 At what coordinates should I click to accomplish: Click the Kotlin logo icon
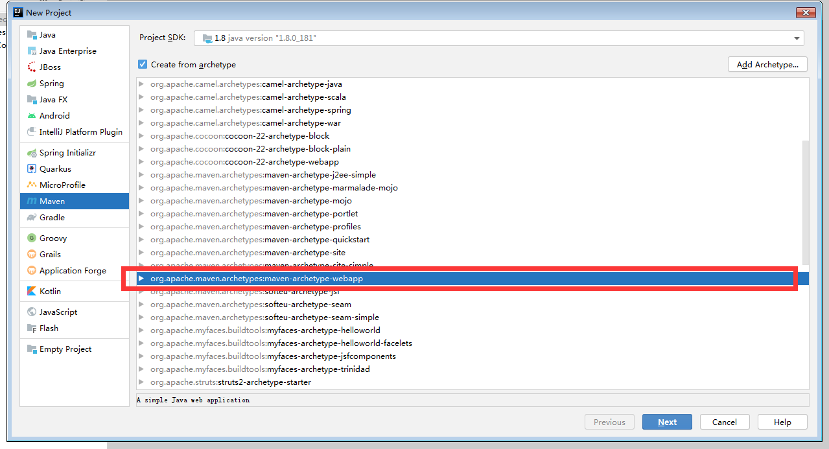pos(32,292)
